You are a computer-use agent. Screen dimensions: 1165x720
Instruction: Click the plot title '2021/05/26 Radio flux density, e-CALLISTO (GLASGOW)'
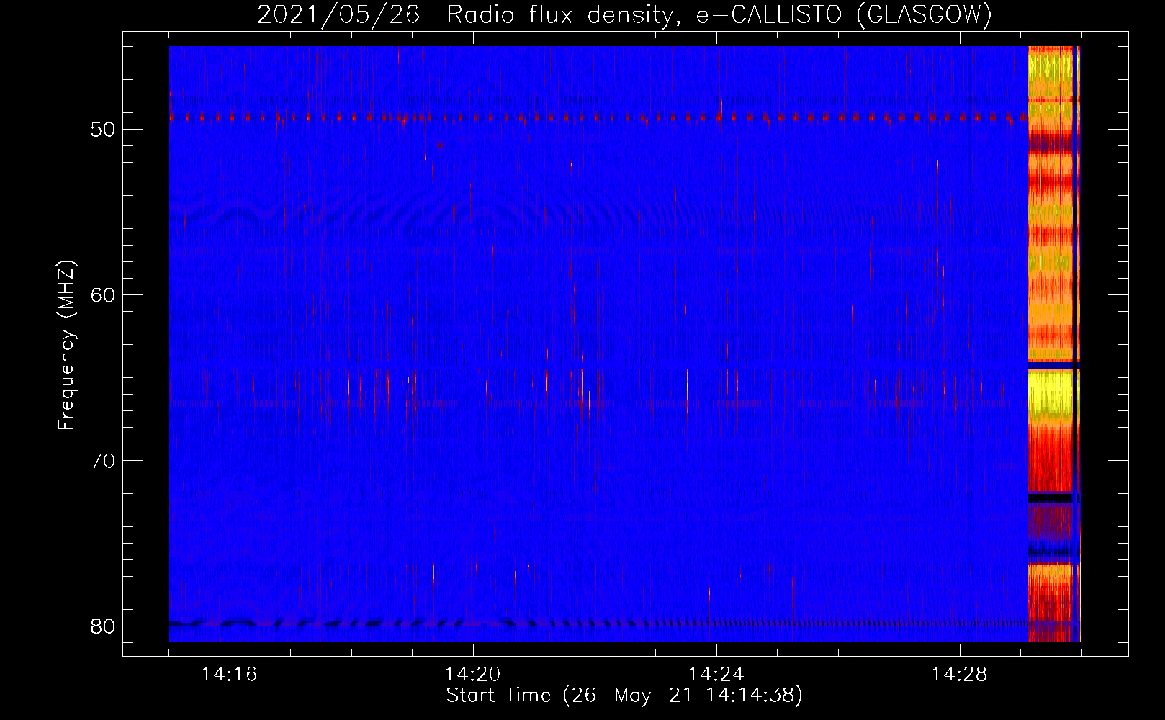pyautogui.click(x=624, y=14)
